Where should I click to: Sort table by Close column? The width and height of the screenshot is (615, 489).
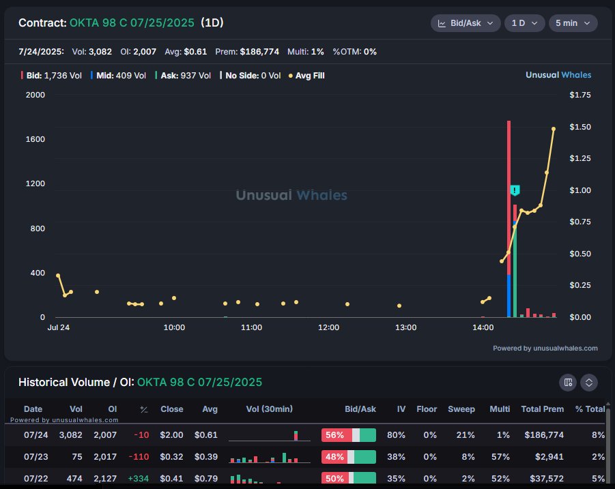tap(172, 409)
